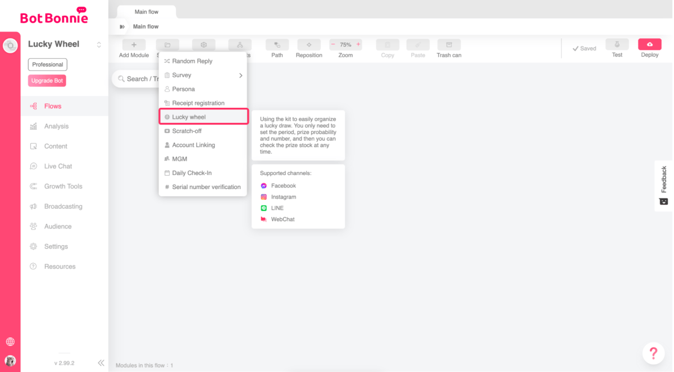Click the Copy toolbar icon
Screen dimensions: 674x372
388,45
